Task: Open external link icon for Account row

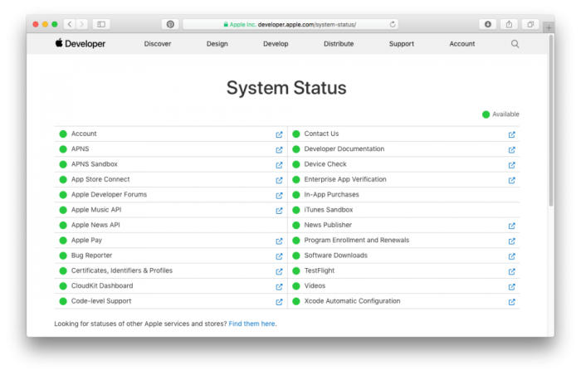Action: (279, 134)
